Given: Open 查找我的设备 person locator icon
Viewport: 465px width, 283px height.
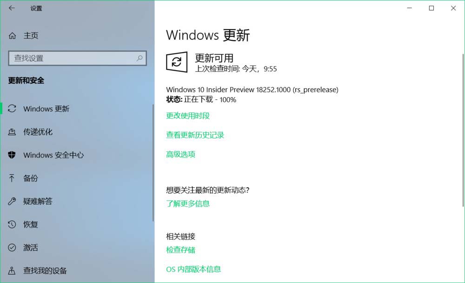Looking at the screenshot, I should coord(12,270).
